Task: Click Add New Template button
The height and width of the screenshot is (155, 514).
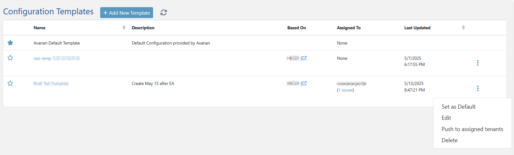Action: tap(127, 13)
